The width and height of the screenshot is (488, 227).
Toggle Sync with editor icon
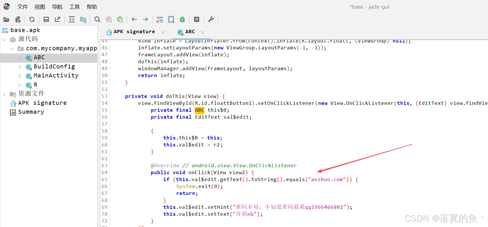pyautogui.click(x=72, y=20)
